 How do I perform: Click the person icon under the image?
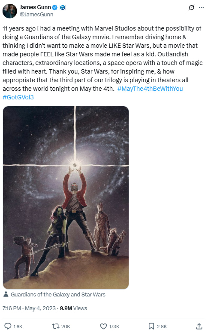pos(6,294)
